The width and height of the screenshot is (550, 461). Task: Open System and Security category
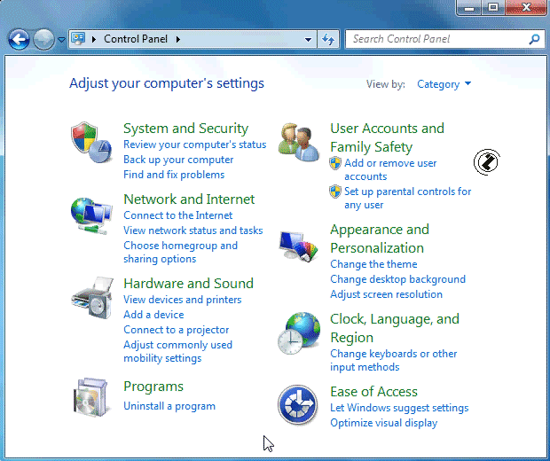point(186,129)
